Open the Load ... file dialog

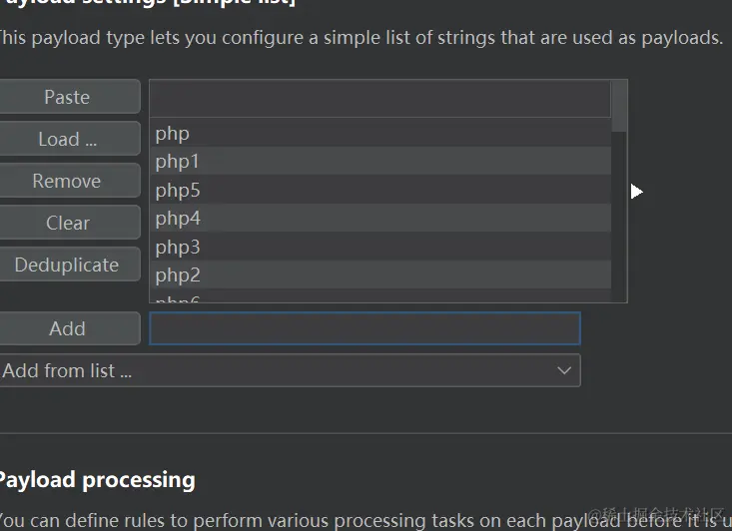(x=69, y=139)
